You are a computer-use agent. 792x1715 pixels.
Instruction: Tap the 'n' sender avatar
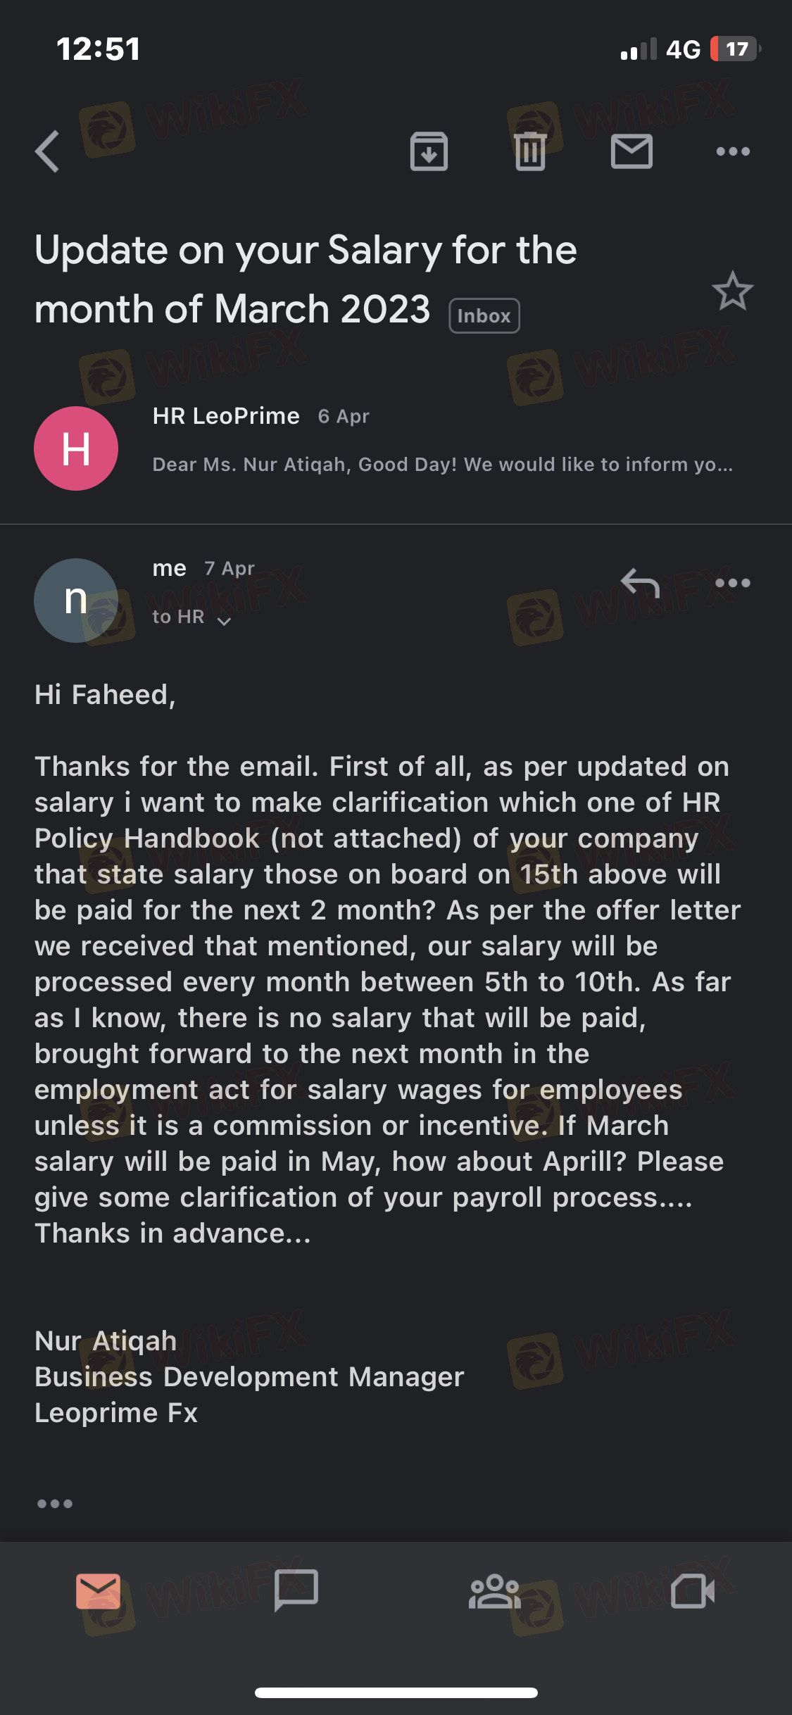tap(76, 600)
